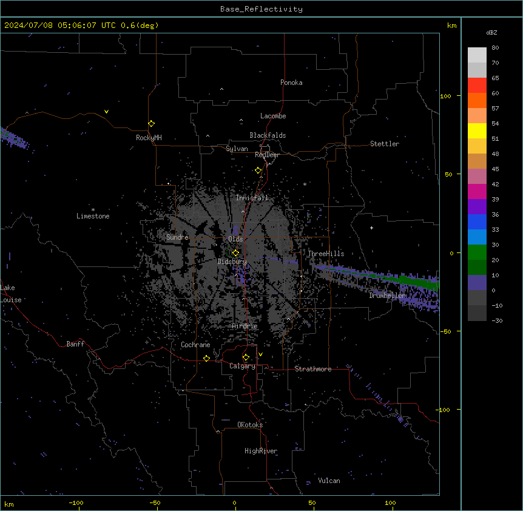Click the Blackfalds city label
The height and width of the screenshot is (511, 523).
coord(268,135)
